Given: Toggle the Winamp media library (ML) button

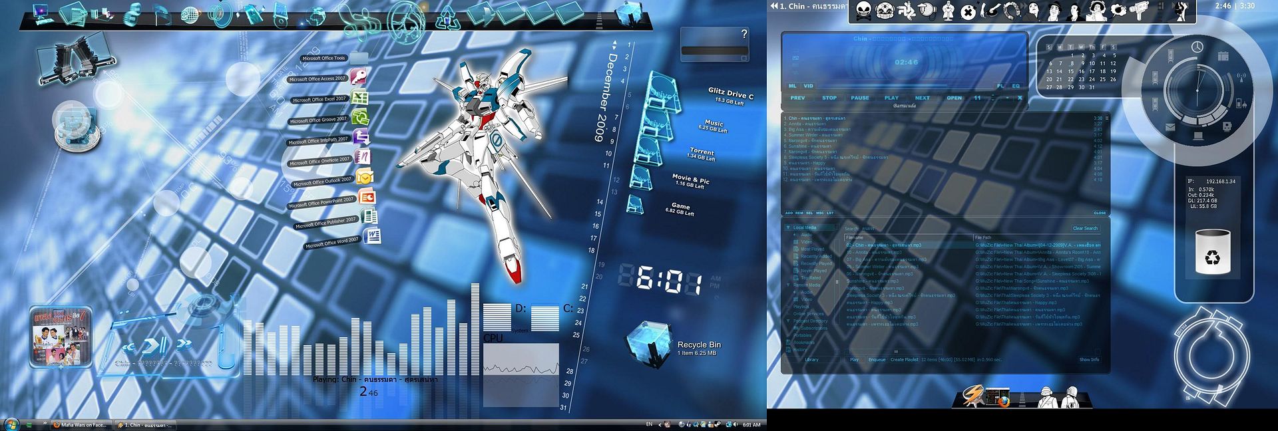Looking at the screenshot, I should (792, 86).
